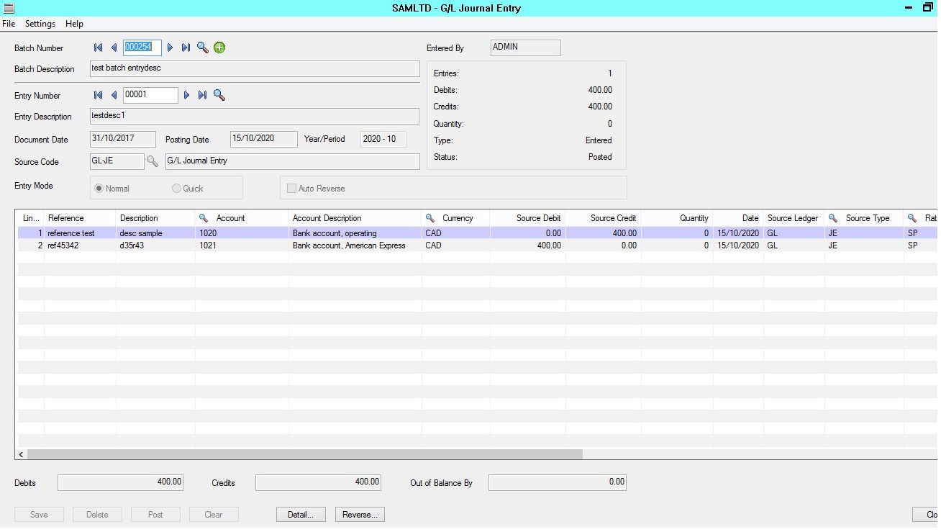Click the Document Date field

click(x=123, y=139)
